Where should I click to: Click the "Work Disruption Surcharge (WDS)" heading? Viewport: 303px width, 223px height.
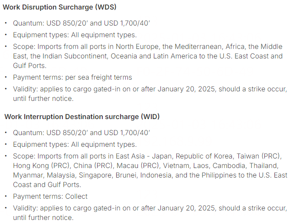(60, 7)
